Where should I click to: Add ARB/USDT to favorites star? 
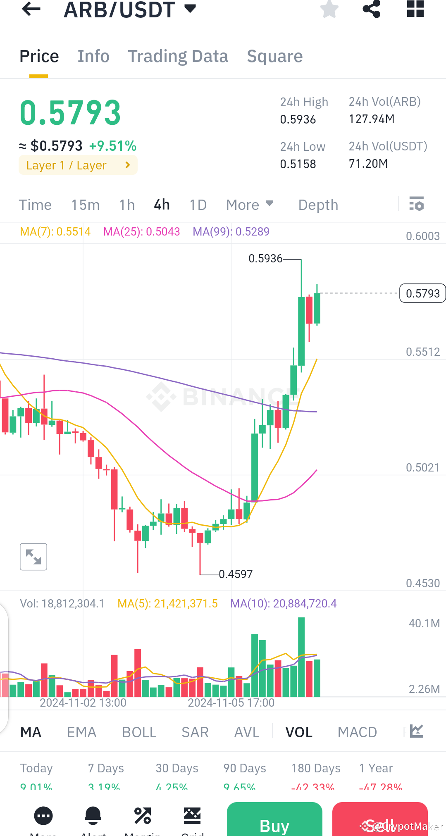pyautogui.click(x=329, y=9)
